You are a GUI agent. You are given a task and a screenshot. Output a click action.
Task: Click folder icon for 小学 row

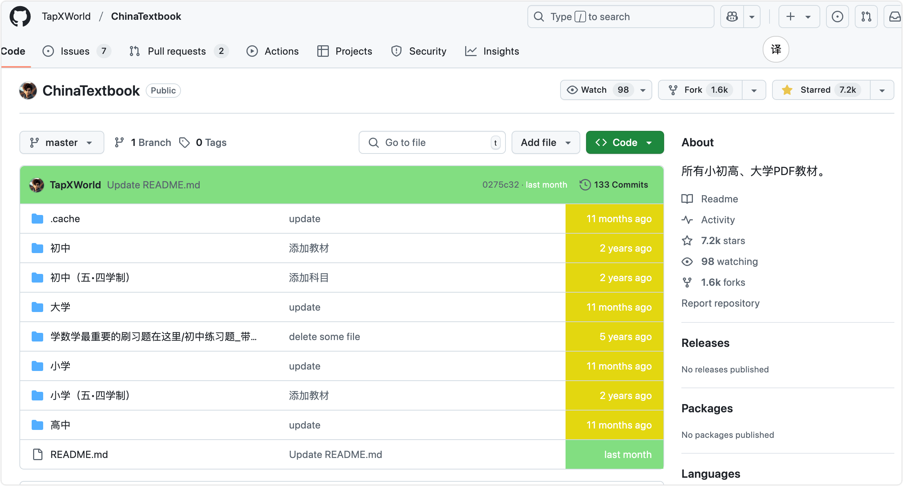[37, 366]
